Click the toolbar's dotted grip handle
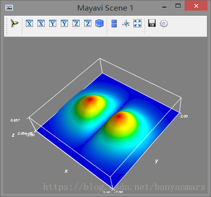This screenshot has width=211, height=197. pyautogui.click(x=7, y=26)
